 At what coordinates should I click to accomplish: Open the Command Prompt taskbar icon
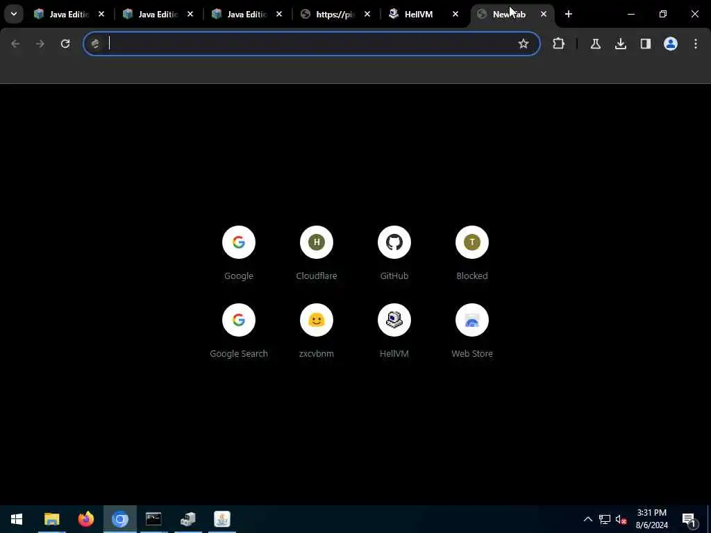coord(153,519)
